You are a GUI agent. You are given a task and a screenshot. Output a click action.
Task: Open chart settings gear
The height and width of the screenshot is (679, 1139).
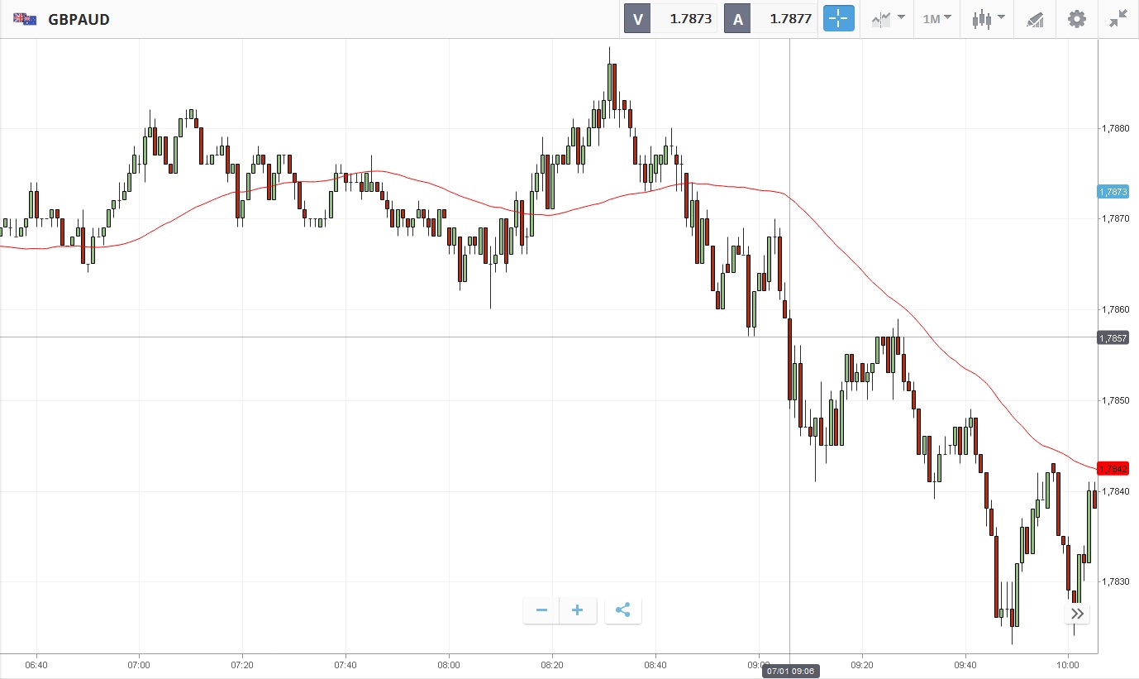[1076, 19]
